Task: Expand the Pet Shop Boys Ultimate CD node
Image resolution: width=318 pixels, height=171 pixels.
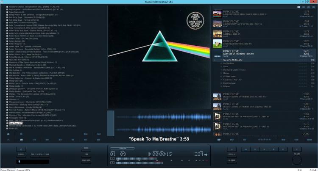Action: pos(7,17)
